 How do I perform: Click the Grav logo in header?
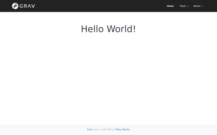[24, 6]
